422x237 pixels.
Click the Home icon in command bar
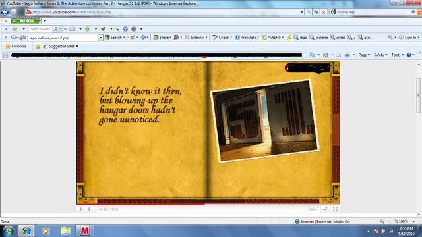(x=312, y=55)
